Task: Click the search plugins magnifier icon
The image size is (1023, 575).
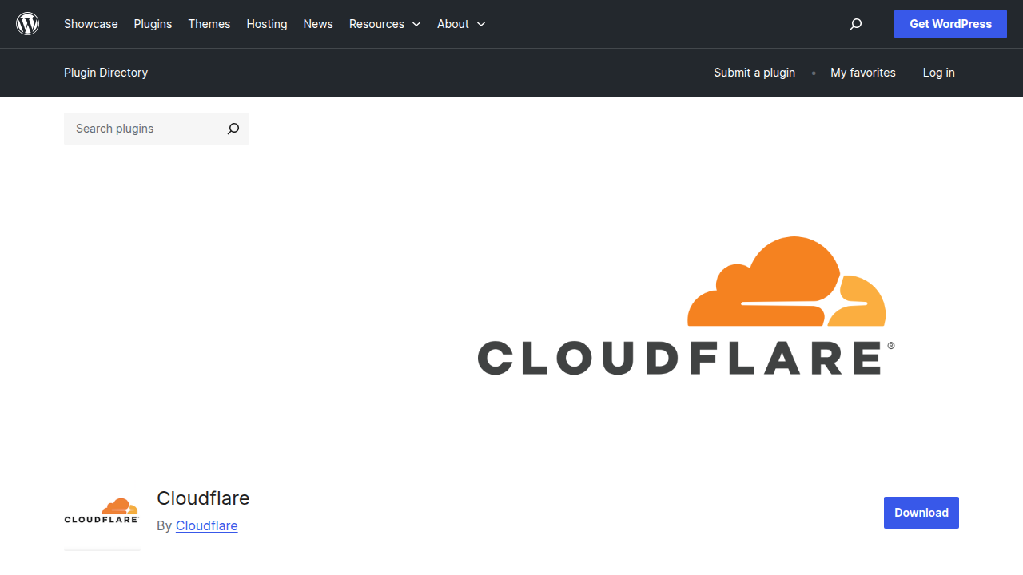Action: click(233, 129)
